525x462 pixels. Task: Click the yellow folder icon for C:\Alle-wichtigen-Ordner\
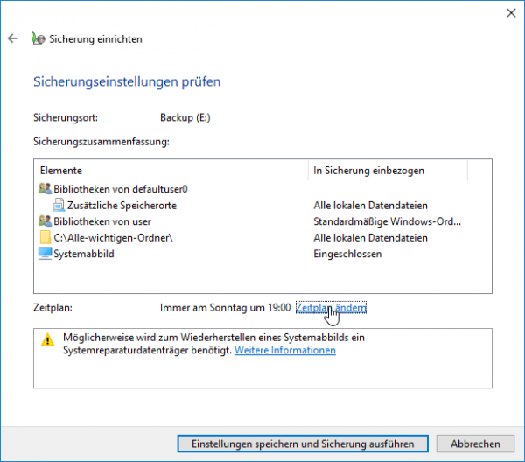click(x=45, y=238)
